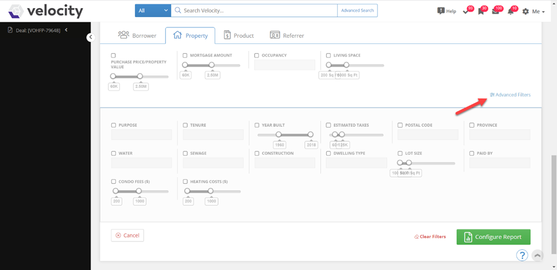This screenshot has height=270, width=557.
Task: Open the Construction selection field
Action: tap(284, 163)
